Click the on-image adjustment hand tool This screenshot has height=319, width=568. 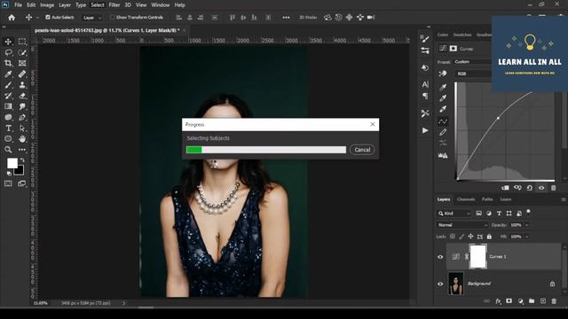pos(443,74)
